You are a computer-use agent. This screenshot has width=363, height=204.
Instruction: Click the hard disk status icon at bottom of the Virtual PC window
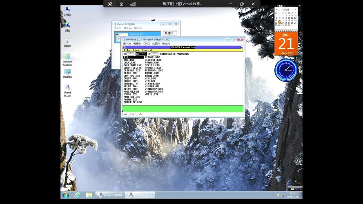(125, 114)
